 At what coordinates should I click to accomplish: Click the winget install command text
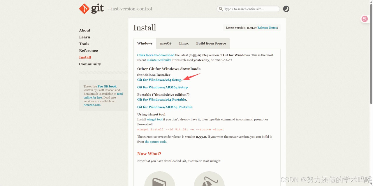(x=181, y=129)
